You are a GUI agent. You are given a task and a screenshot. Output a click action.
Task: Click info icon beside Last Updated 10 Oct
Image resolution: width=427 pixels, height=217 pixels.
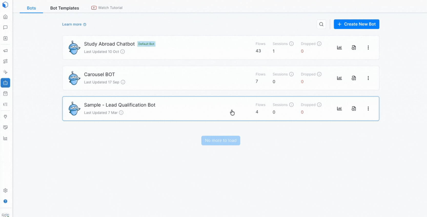pos(123,51)
